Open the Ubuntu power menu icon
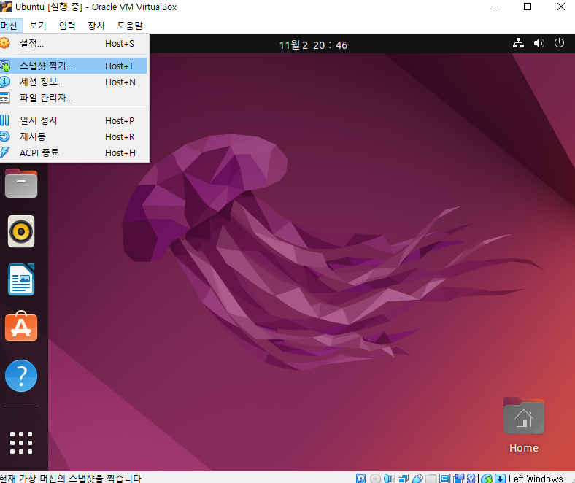The height and width of the screenshot is (483, 575). coord(559,43)
